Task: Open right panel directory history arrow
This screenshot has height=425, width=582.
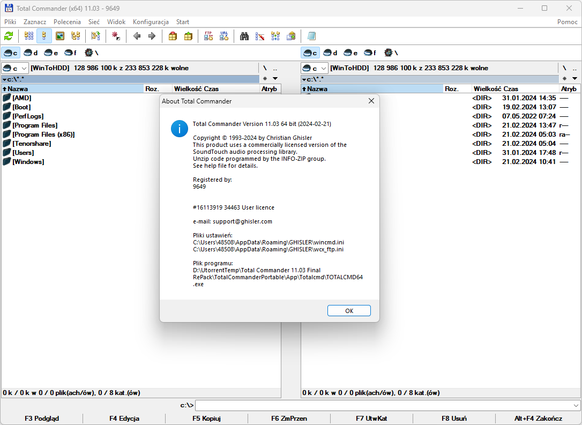Action: point(574,78)
